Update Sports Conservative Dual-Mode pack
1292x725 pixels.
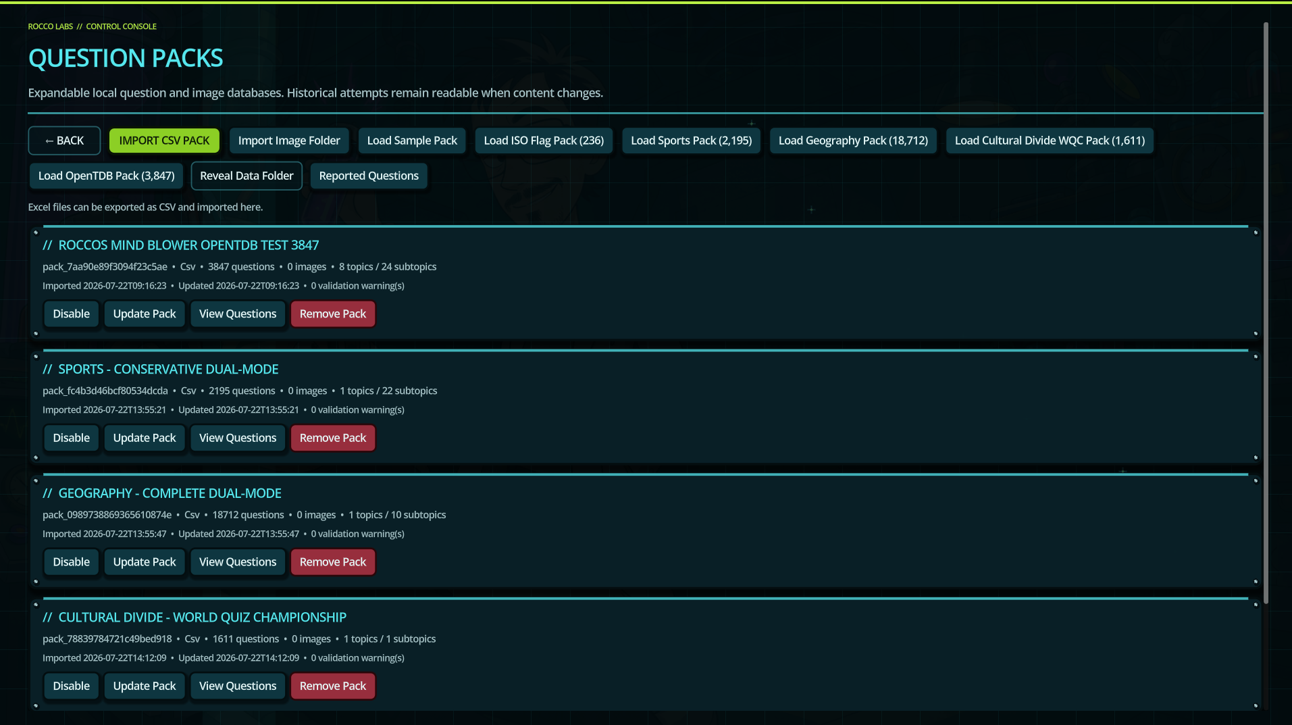145,438
